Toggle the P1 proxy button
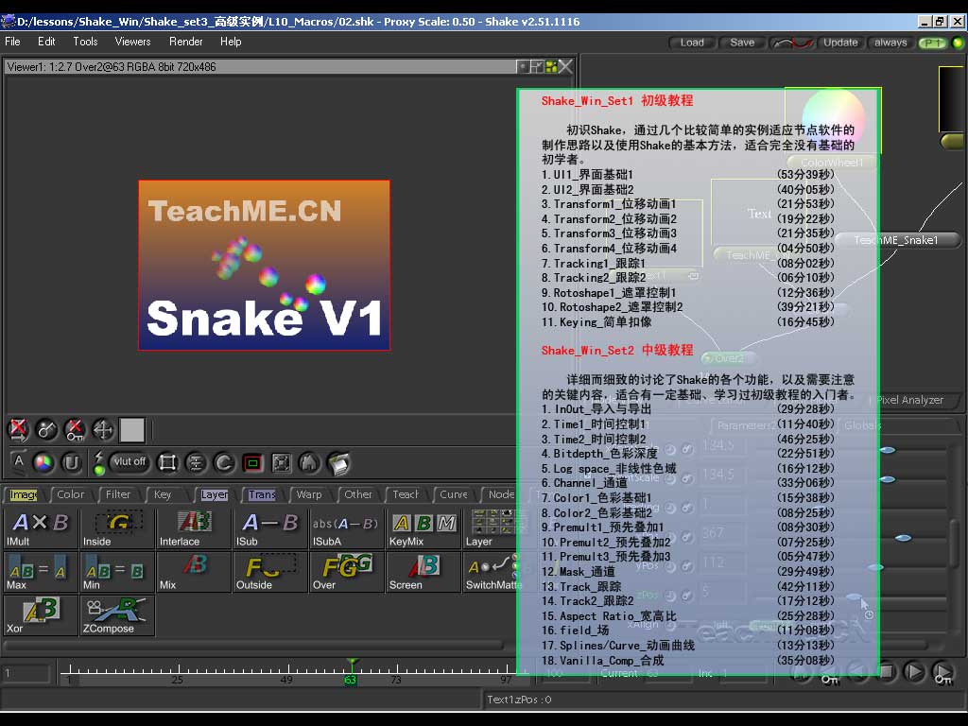 pyautogui.click(x=932, y=43)
